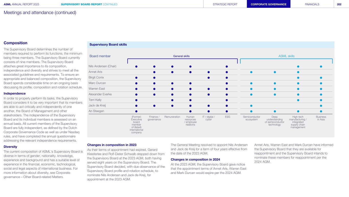Click the 'ASML skills' group label
The height and width of the screenshot is (197, 349).
pos(286,56)
